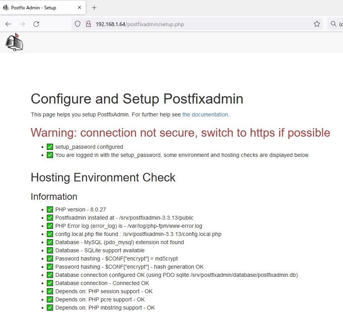
Task: Open the shield tracking protection icon
Action: pyautogui.click(x=78, y=24)
